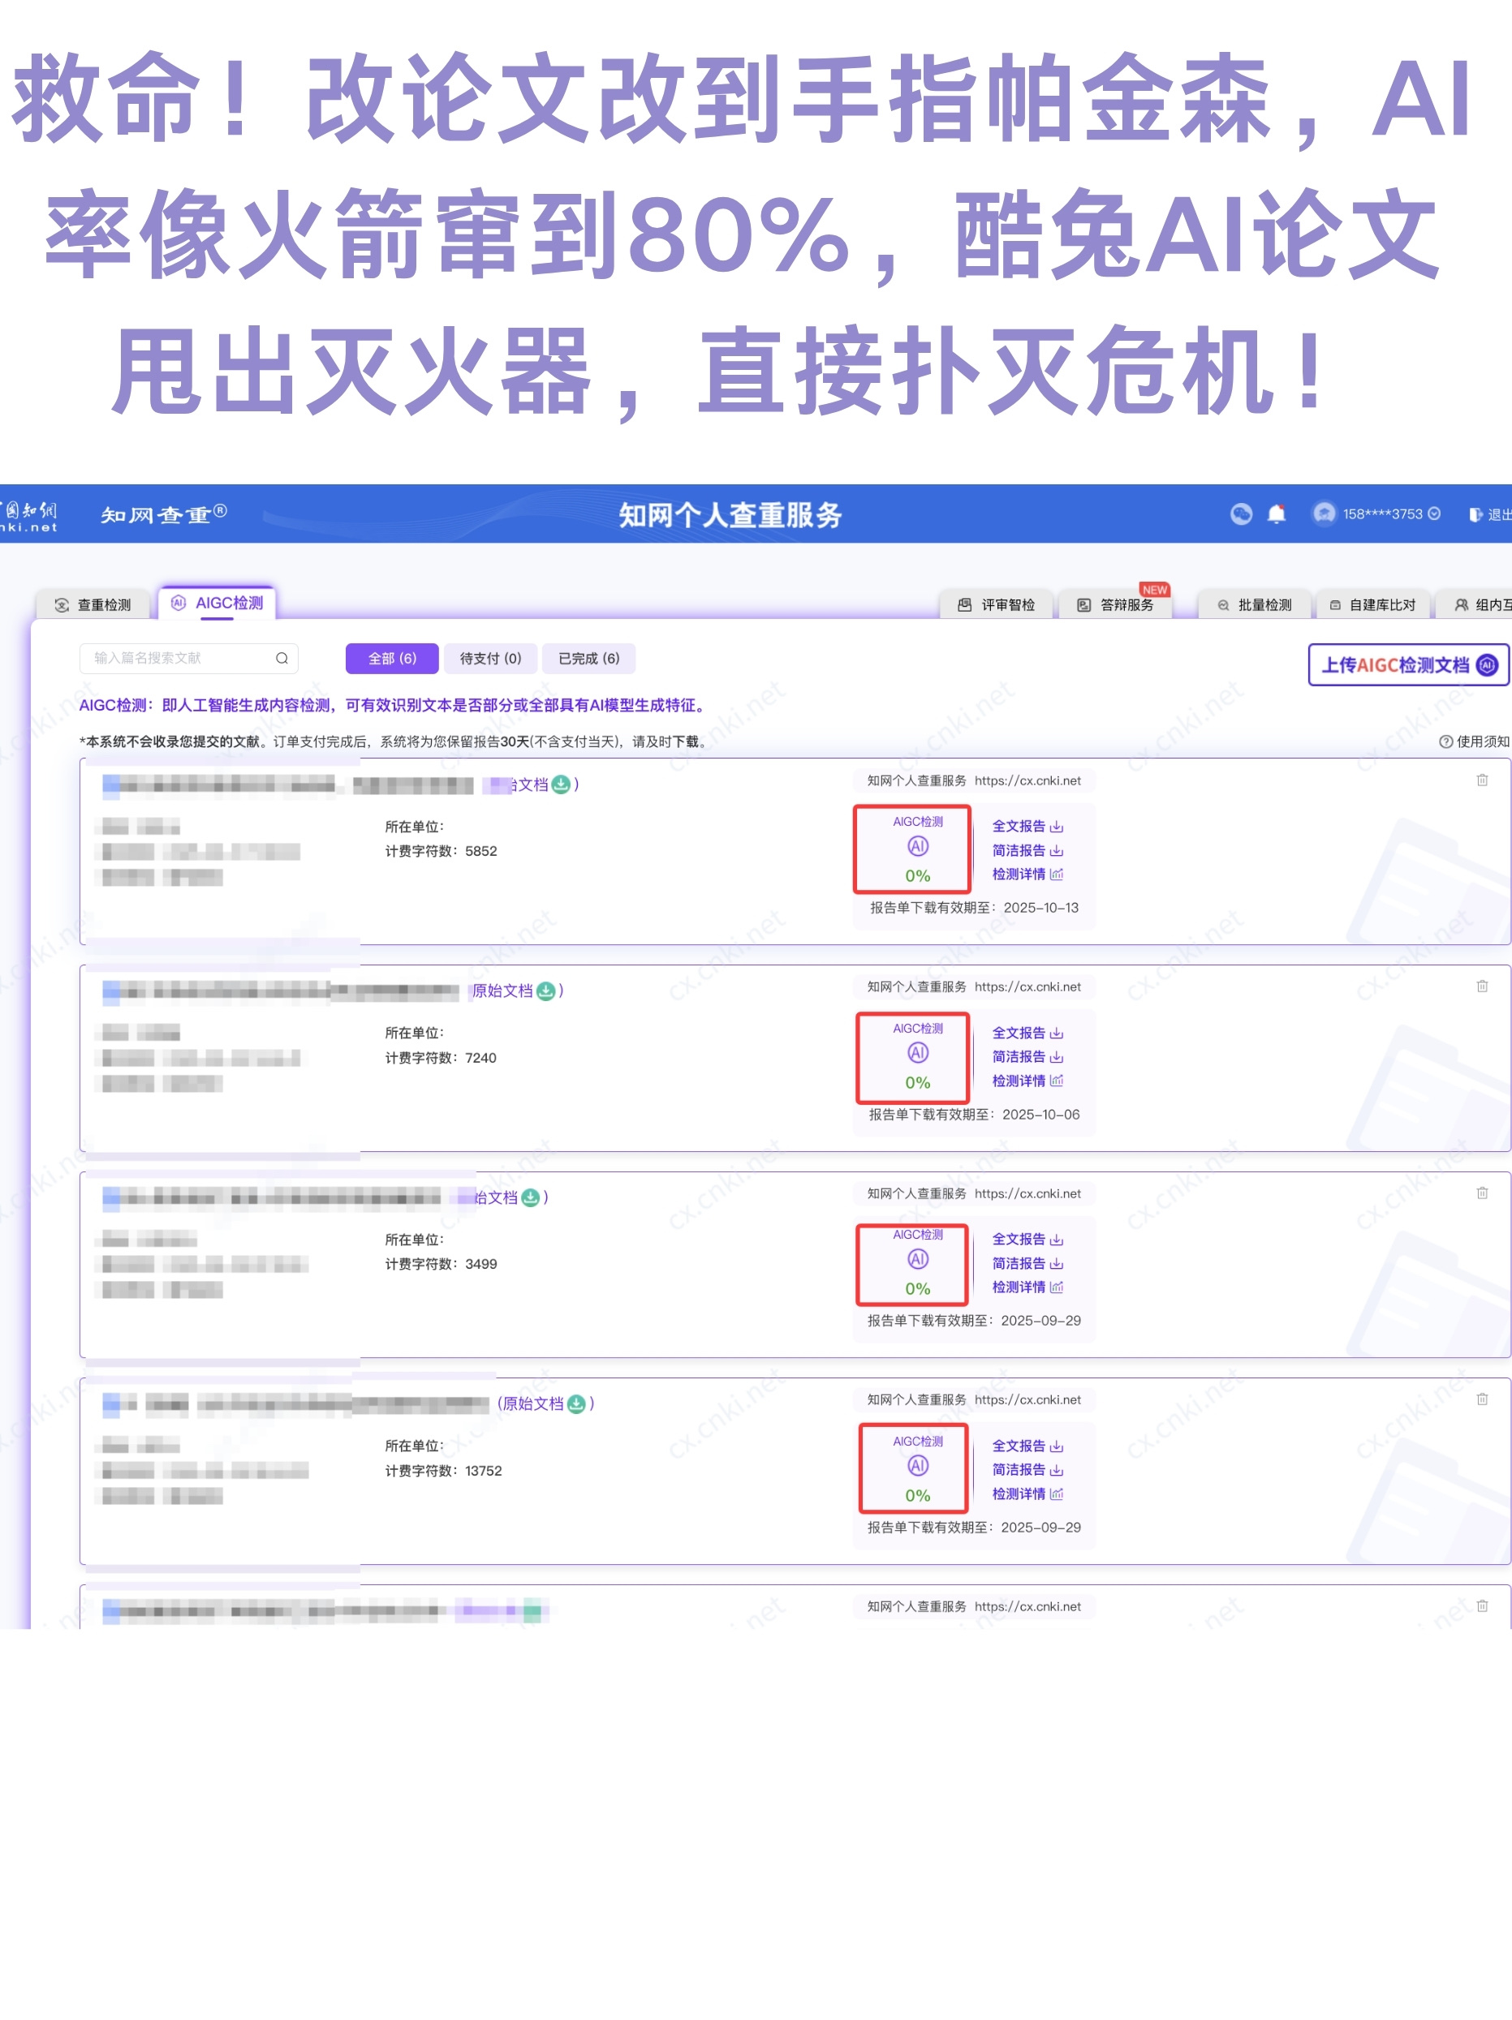
Task: Click the expiry date 2025-10-06
Action: 1041,1114
